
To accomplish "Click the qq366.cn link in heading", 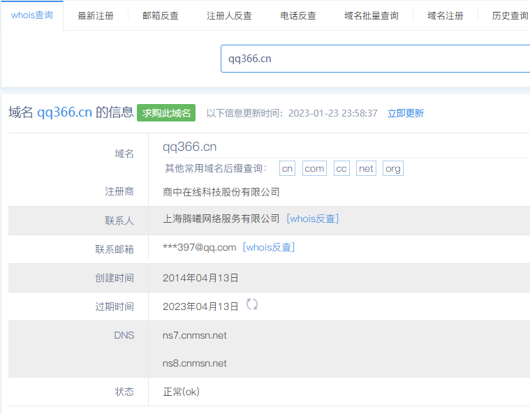I will click(x=64, y=112).
